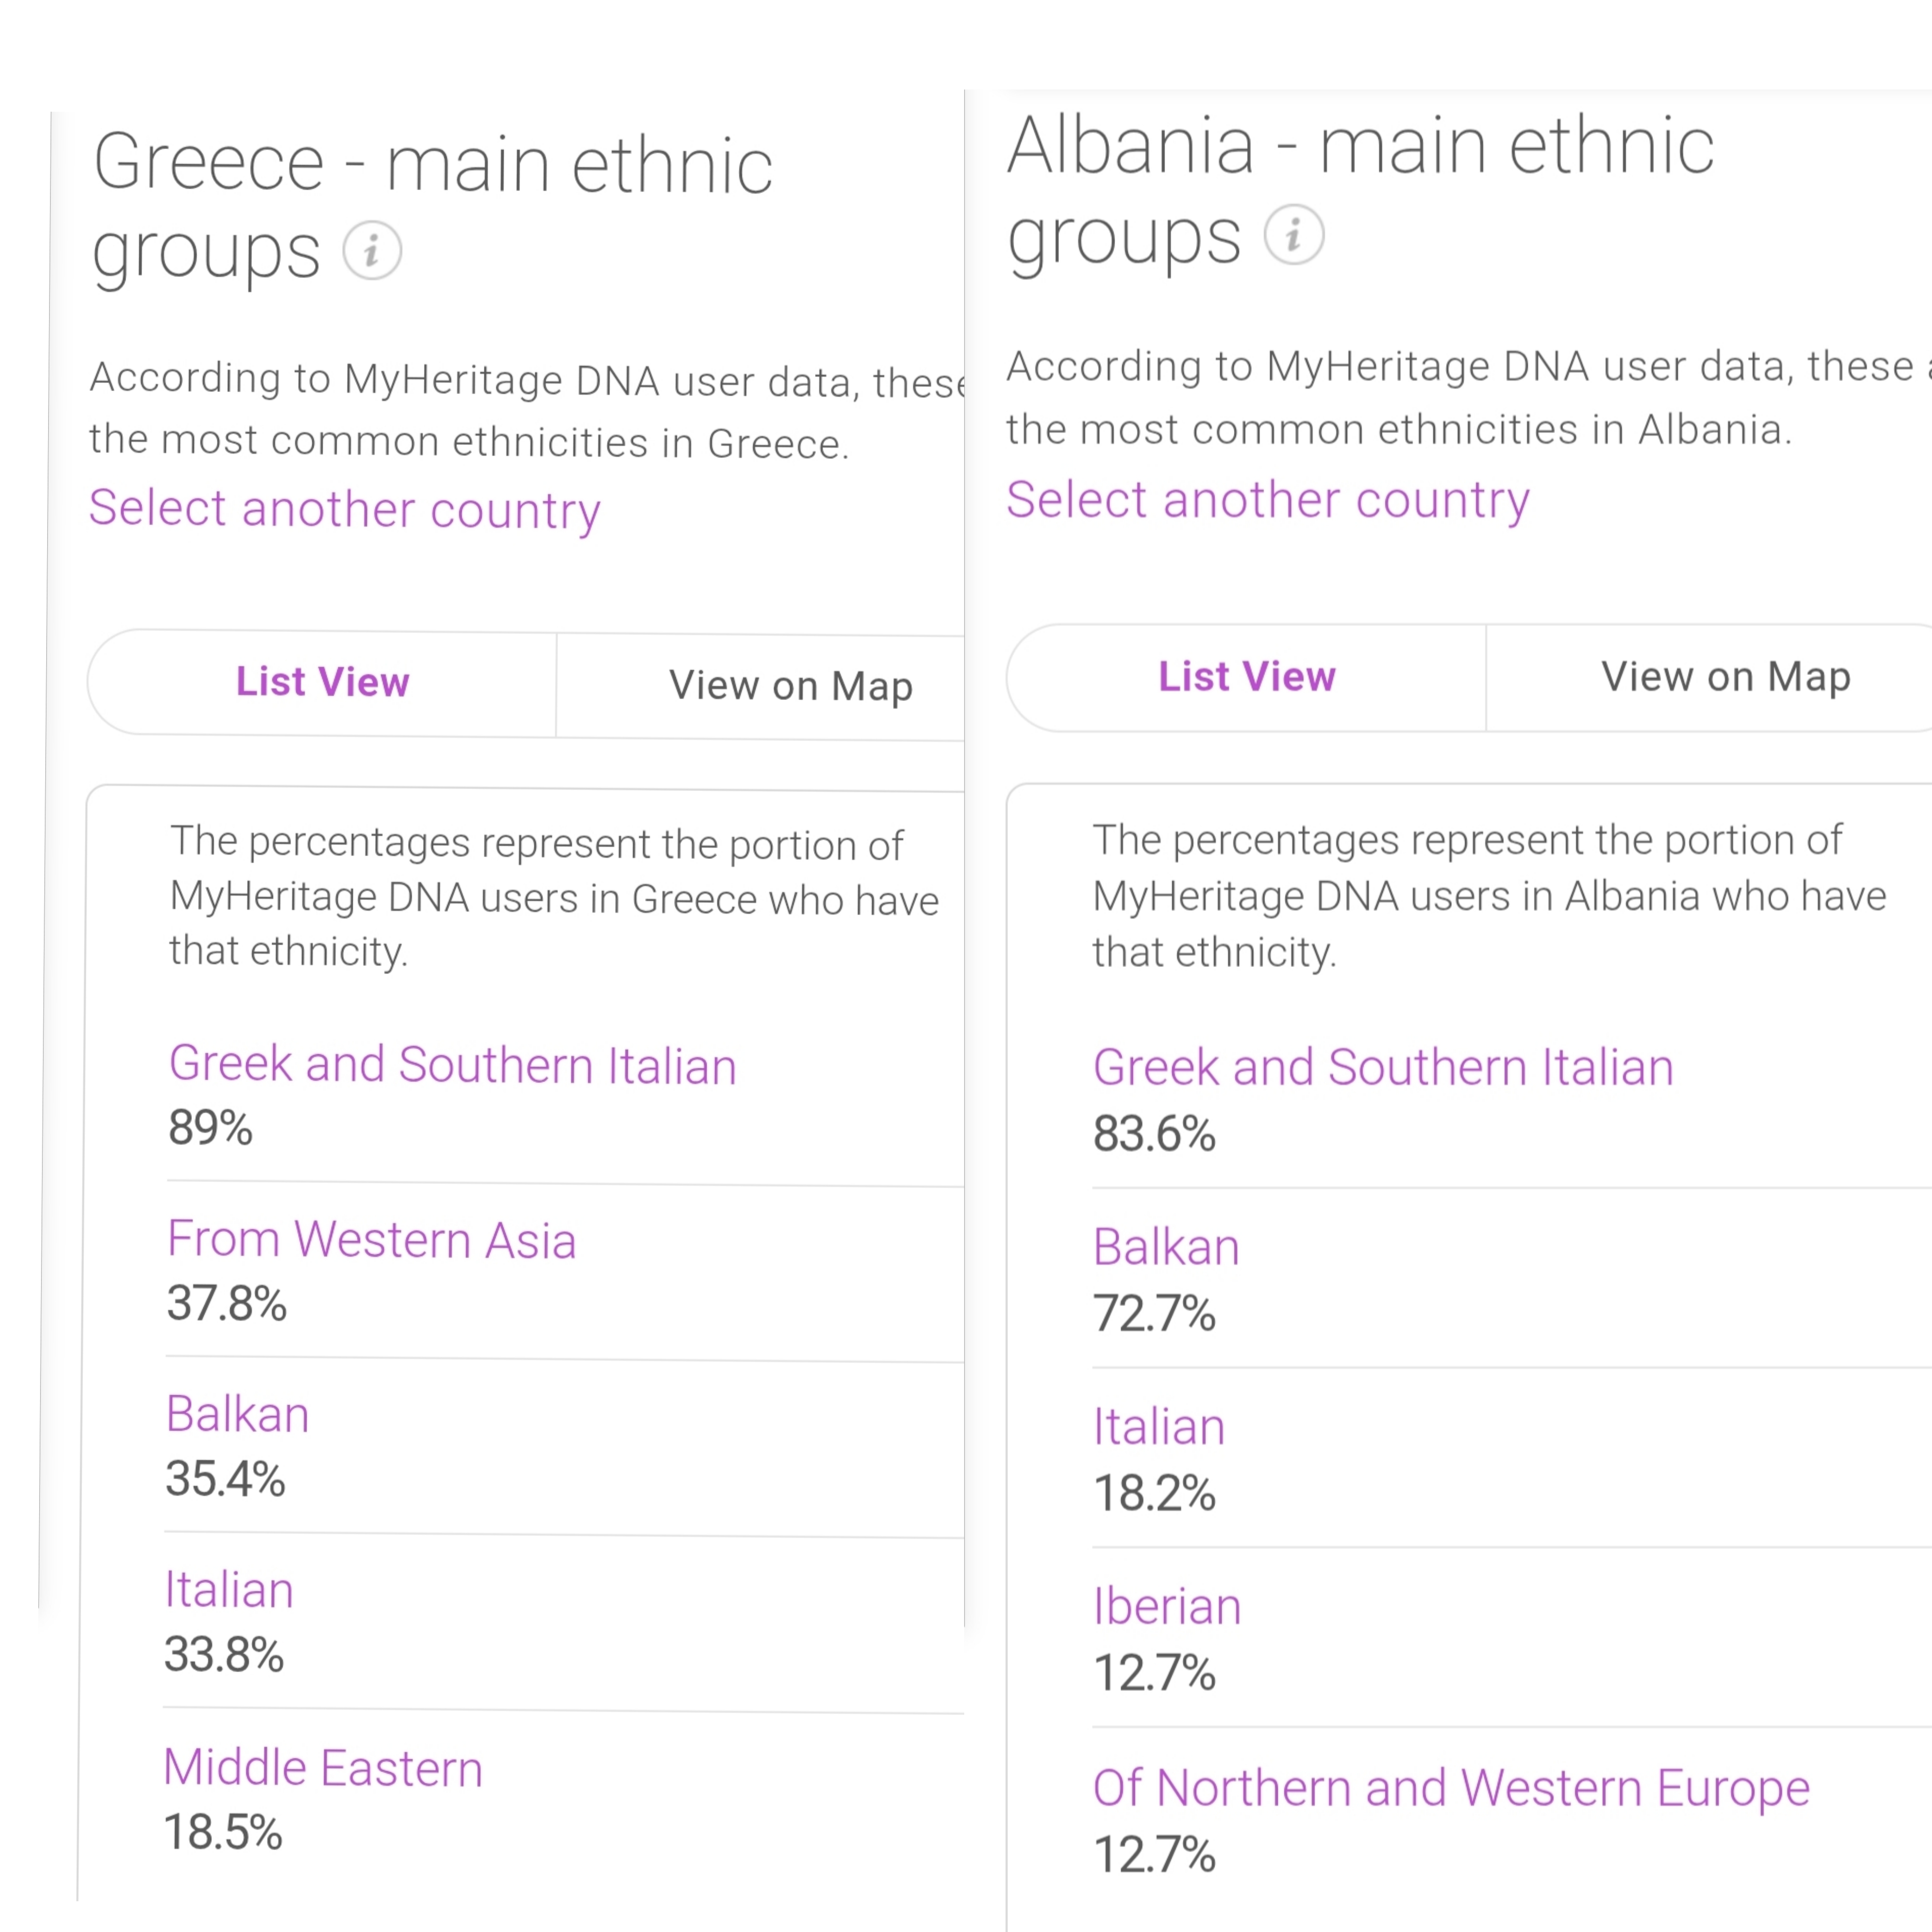1932x1932 pixels.
Task: Select another country in the Greece panel
Action: pos(345,509)
